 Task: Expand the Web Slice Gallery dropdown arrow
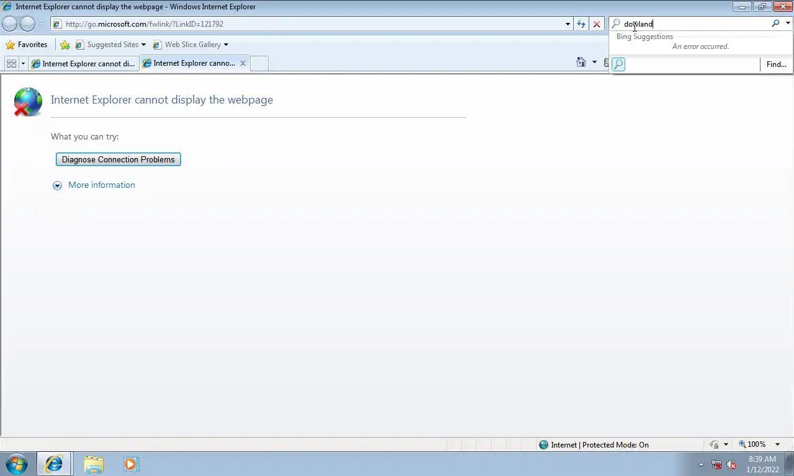pos(226,45)
